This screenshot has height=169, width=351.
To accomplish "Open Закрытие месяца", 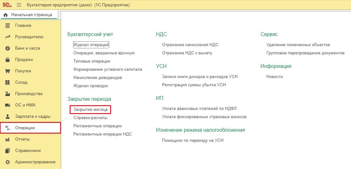I will click(x=91, y=110).
